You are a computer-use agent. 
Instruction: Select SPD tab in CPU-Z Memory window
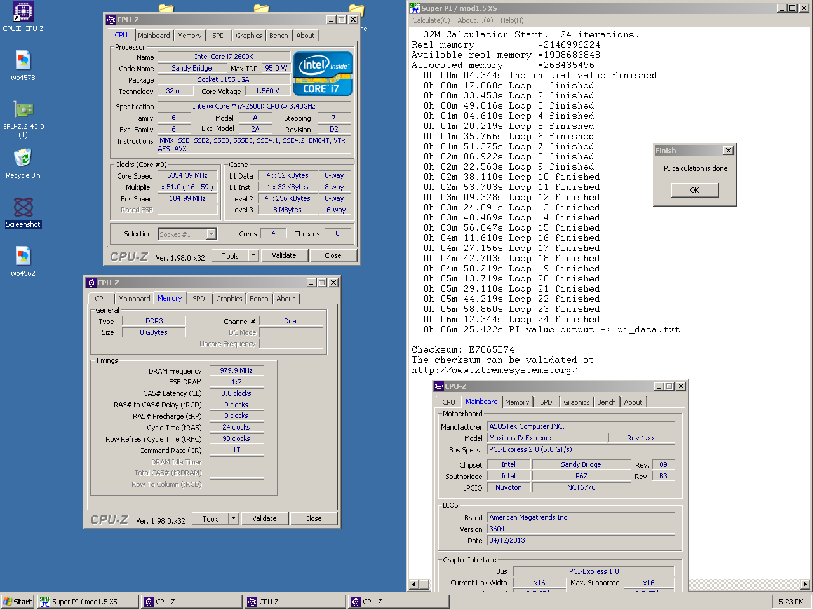tap(199, 299)
